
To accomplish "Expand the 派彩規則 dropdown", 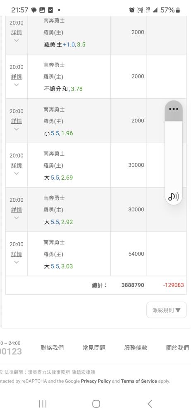I will [x=167, y=310].
